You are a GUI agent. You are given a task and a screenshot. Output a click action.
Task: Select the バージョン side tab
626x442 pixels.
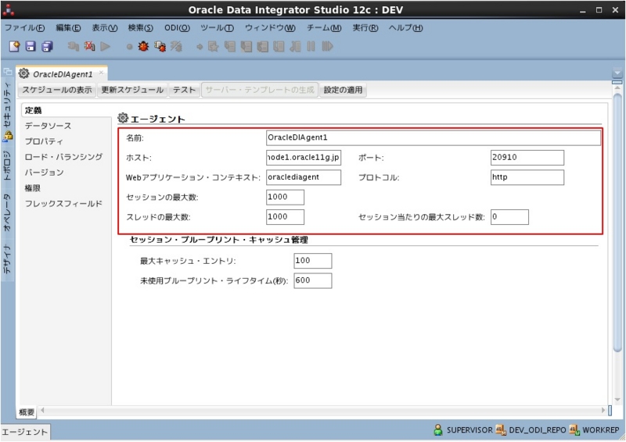(45, 173)
